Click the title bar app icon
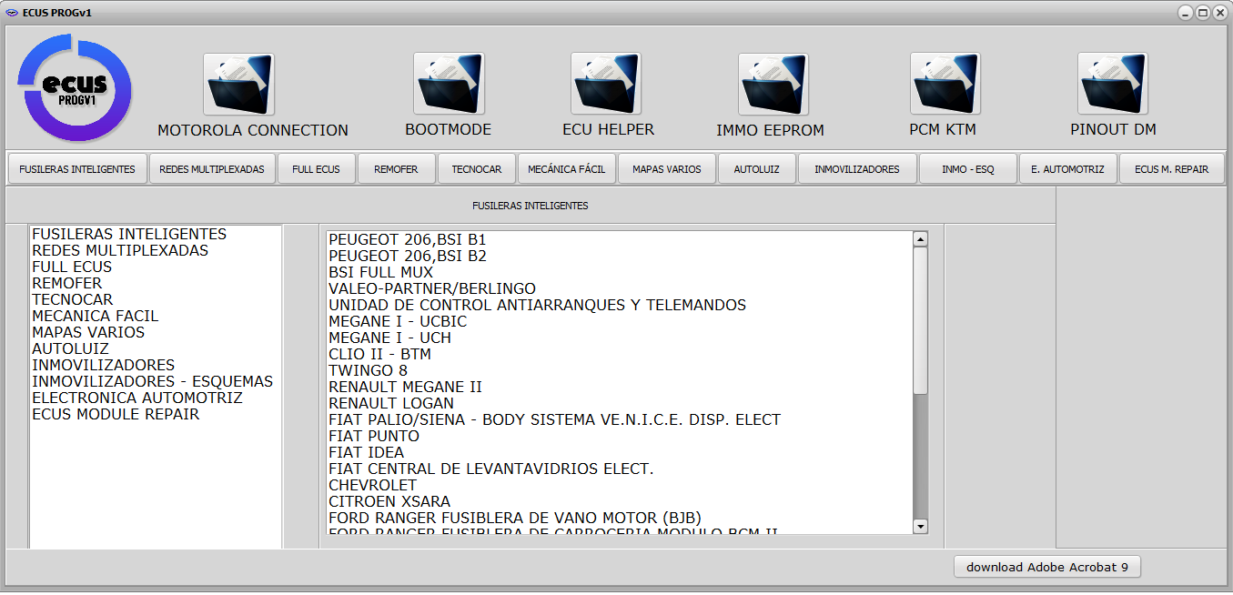Screen dimensions: 1233x595 click(12, 13)
